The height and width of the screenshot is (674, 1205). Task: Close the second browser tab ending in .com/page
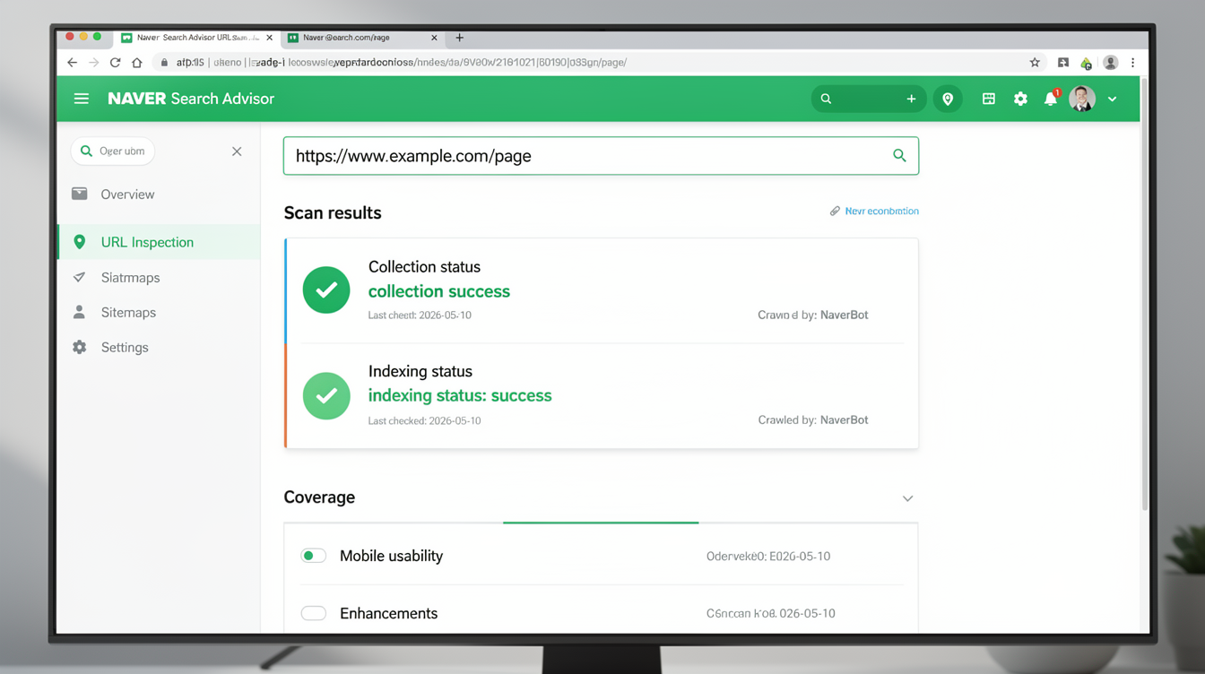pos(434,38)
